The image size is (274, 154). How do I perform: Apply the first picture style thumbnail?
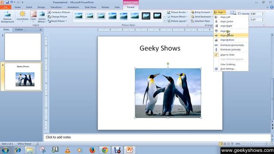(79, 16)
